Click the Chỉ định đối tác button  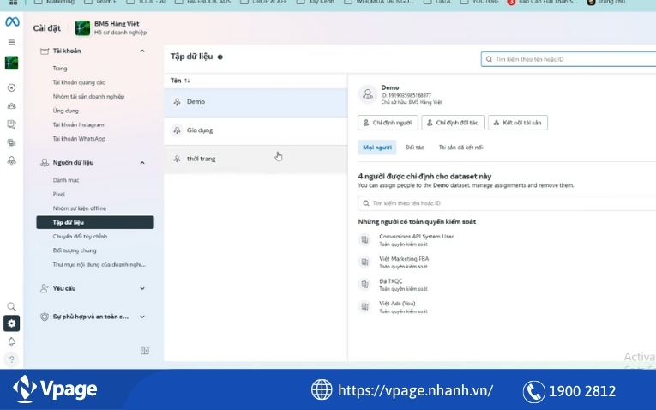pos(453,123)
